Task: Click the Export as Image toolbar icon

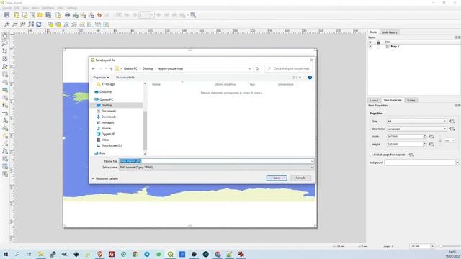Action: [x=75, y=15]
